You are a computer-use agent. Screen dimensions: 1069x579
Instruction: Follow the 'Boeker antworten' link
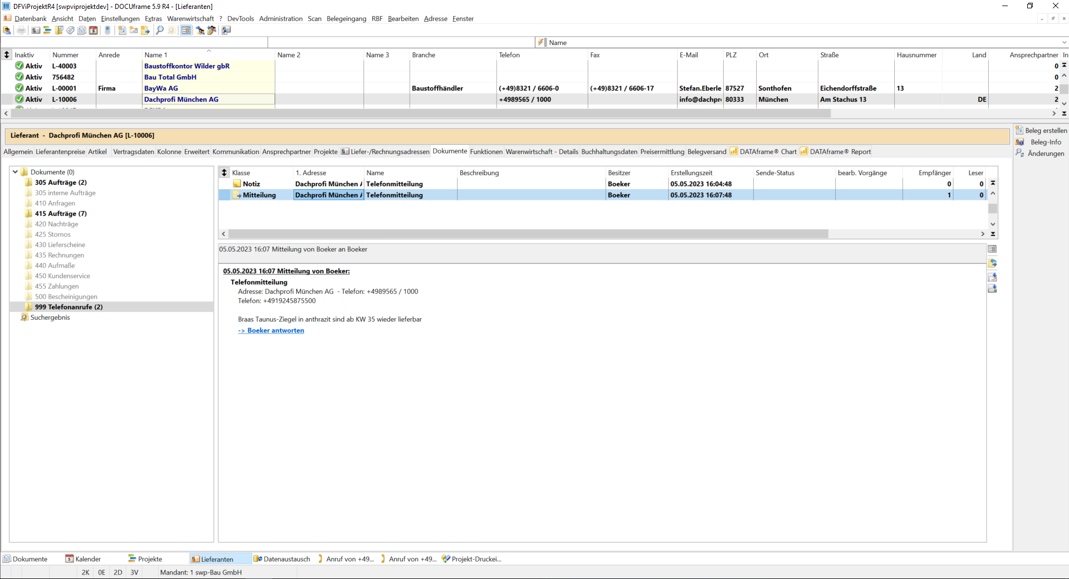coord(271,330)
